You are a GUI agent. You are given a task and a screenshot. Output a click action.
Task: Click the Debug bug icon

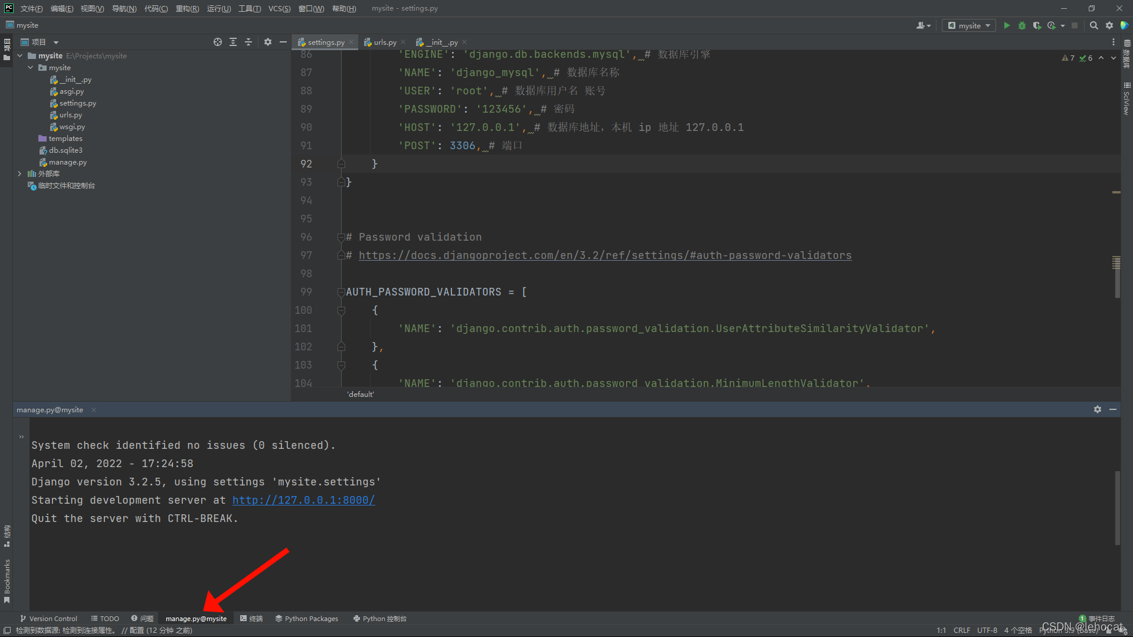[x=1022, y=25]
